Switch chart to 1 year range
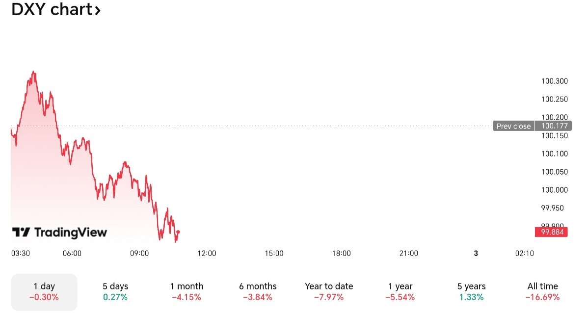Screen dimensions: 587x334 point(400,291)
